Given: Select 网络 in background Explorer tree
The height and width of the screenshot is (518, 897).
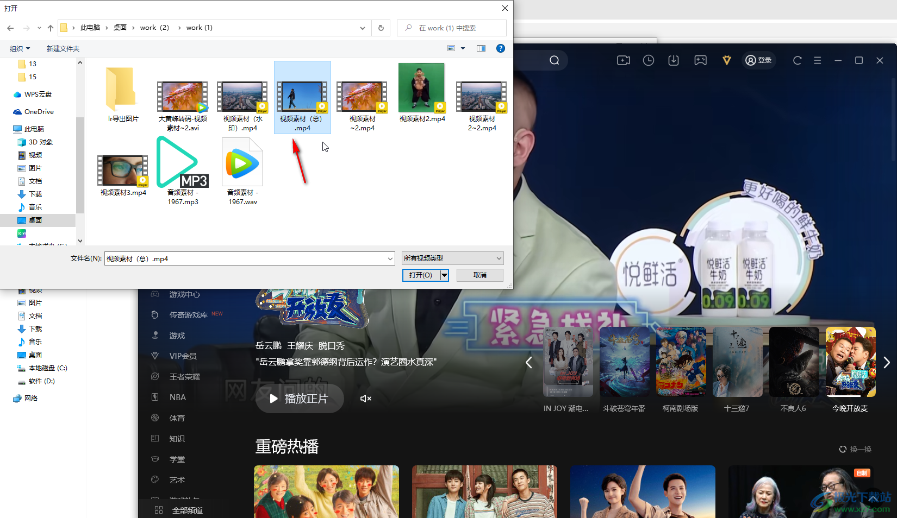Looking at the screenshot, I should 25,399.
